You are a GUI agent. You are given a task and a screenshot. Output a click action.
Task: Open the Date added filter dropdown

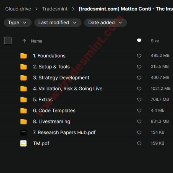click(x=106, y=22)
